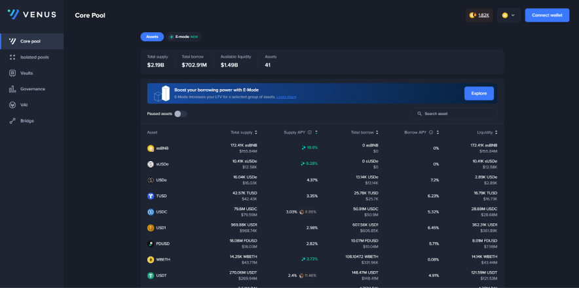Viewport: 579px width, 288px height.
Task: Sort the table by Total supply
Action: pos(244,132)
